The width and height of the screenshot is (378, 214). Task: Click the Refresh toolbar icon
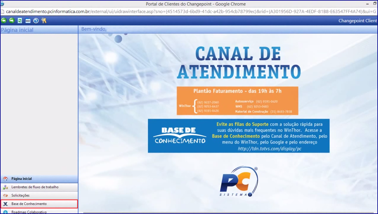tap(20, 21)
